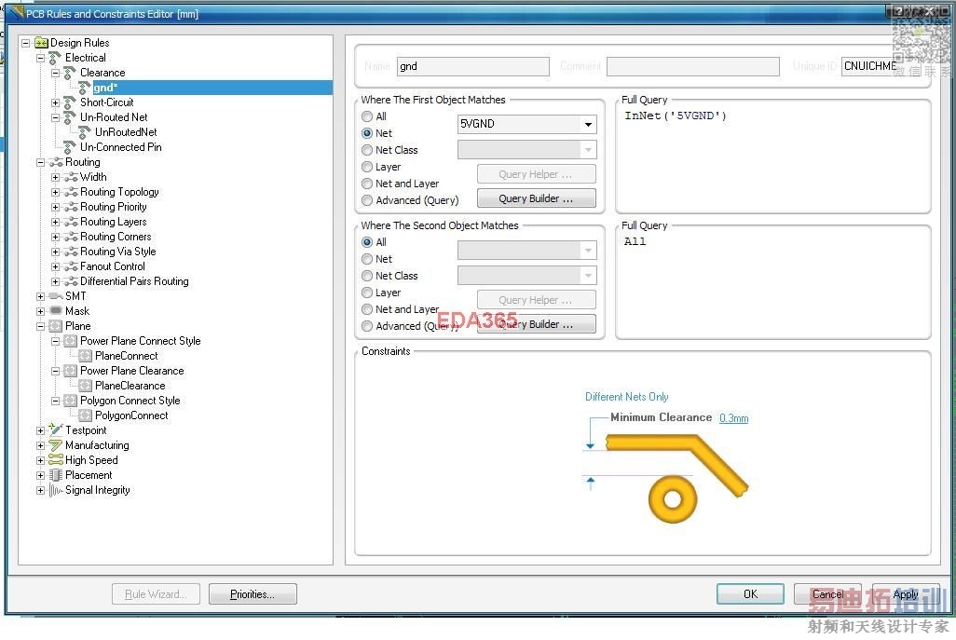956x640 pixels.
Task: Click the OK button
Action: pyautogui.click(x=750, y=594)
